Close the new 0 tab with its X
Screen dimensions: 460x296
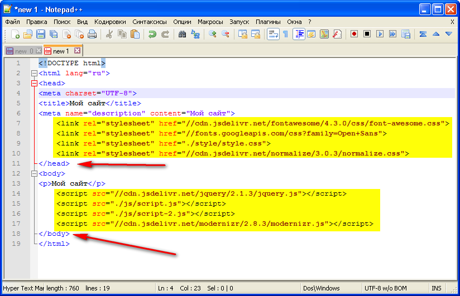tap(39, 51)
